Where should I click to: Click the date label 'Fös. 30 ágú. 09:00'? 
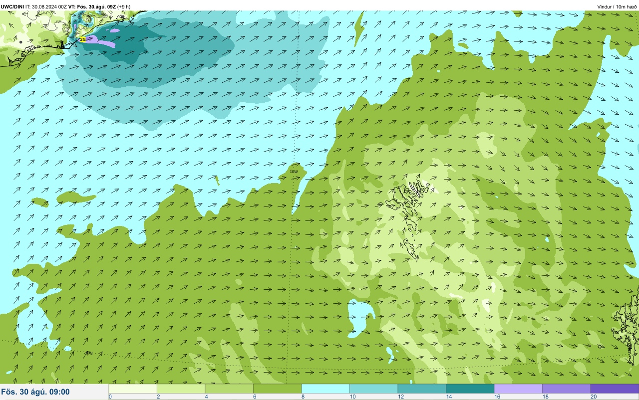(x=35, y=392)
